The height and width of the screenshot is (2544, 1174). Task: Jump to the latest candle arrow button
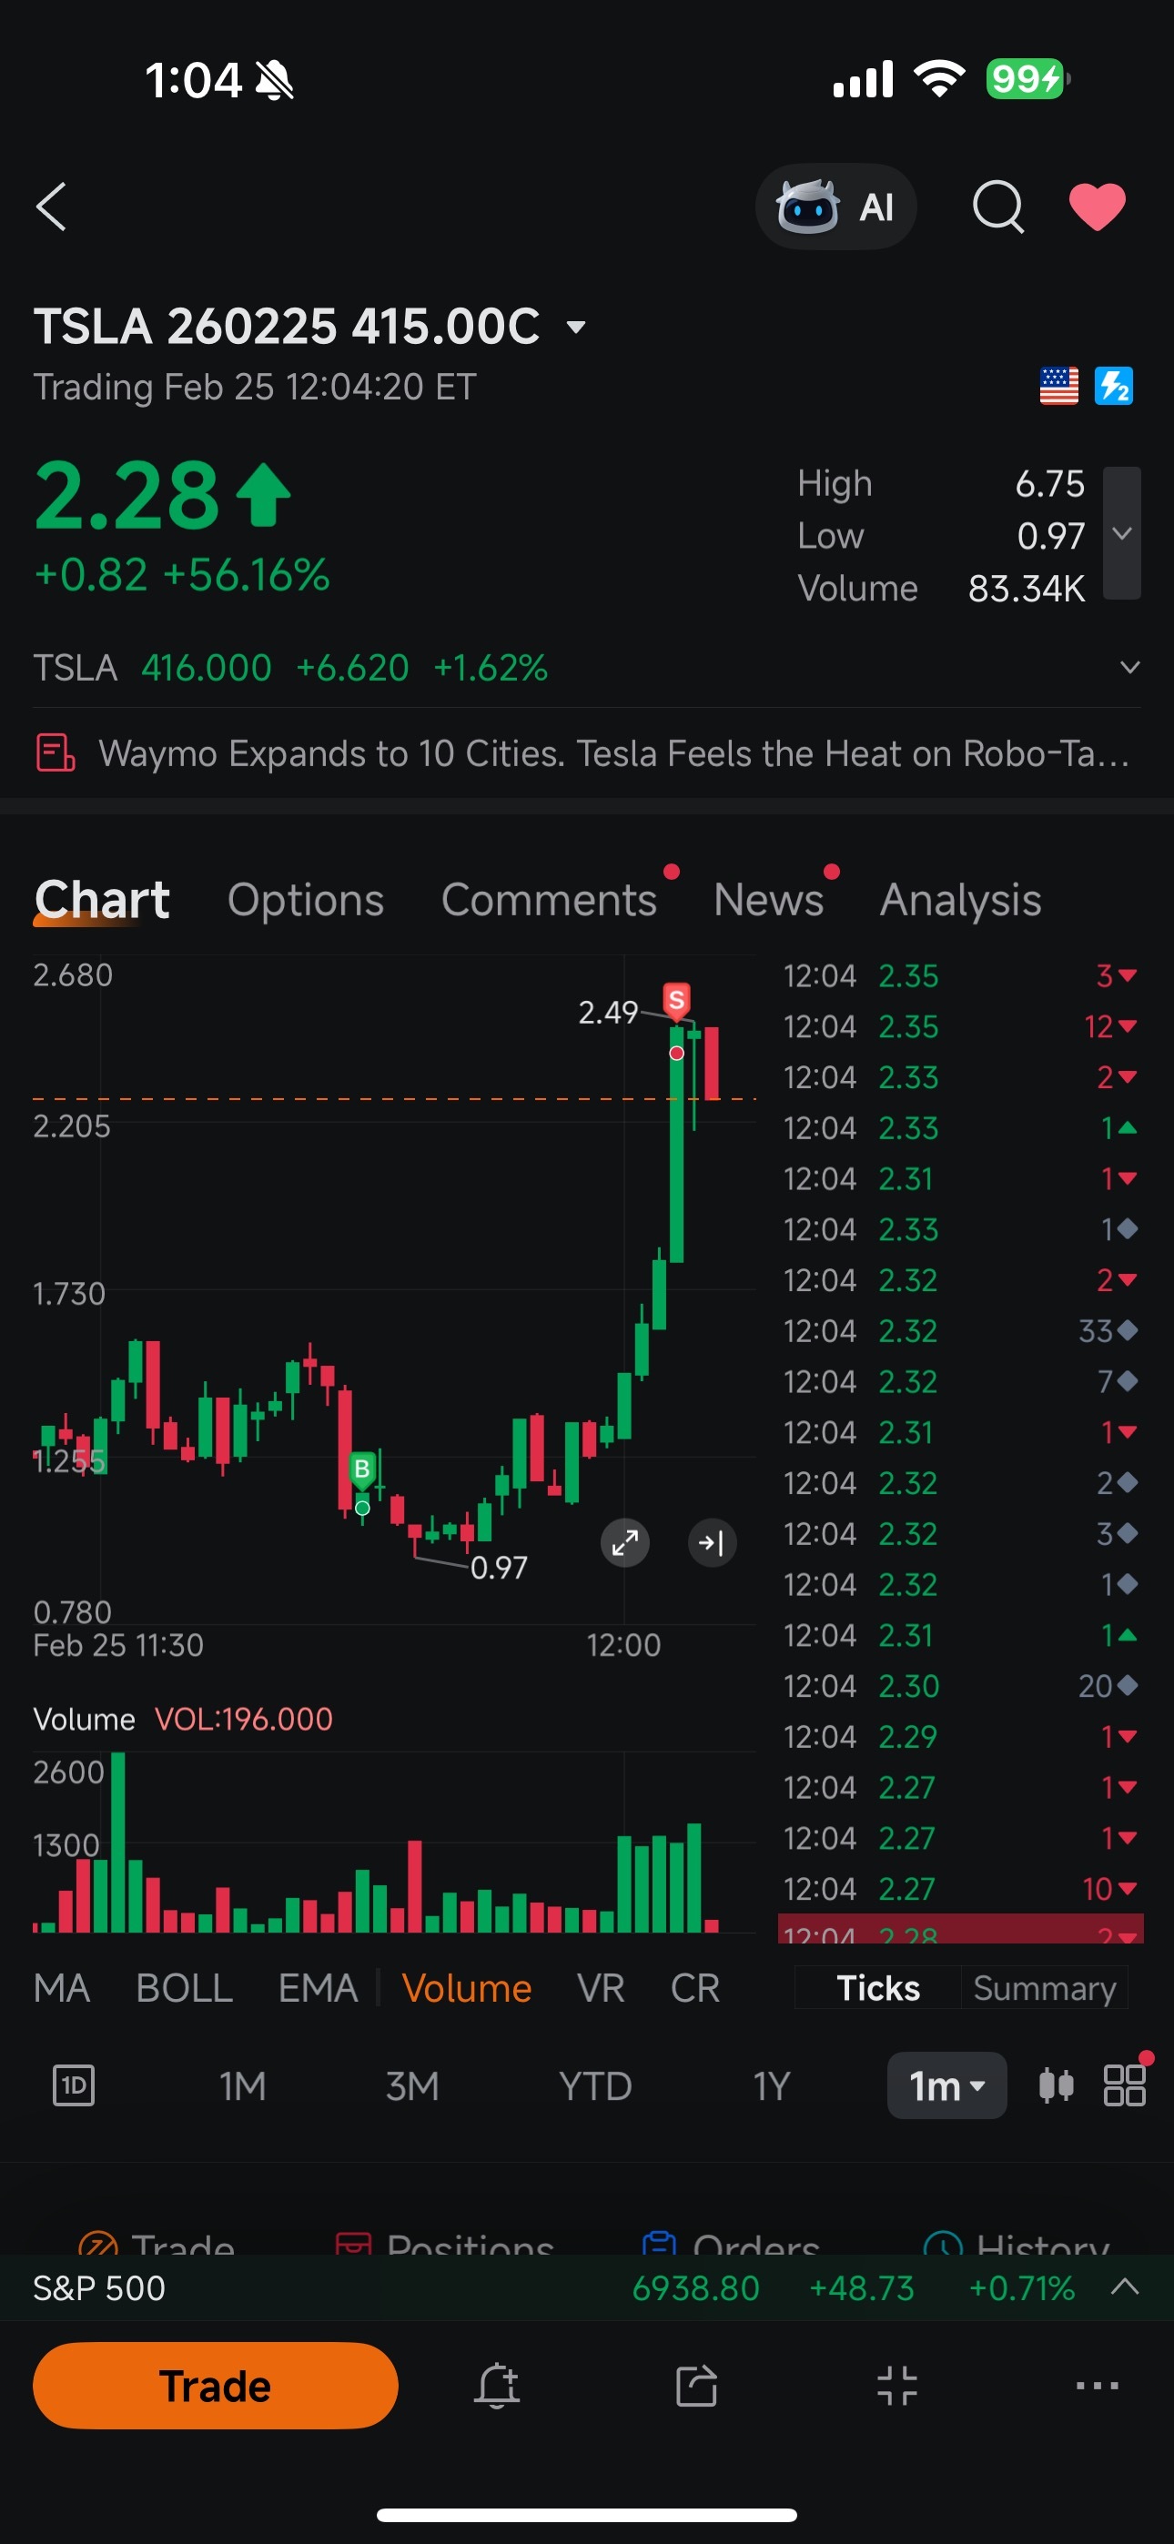712,1542
